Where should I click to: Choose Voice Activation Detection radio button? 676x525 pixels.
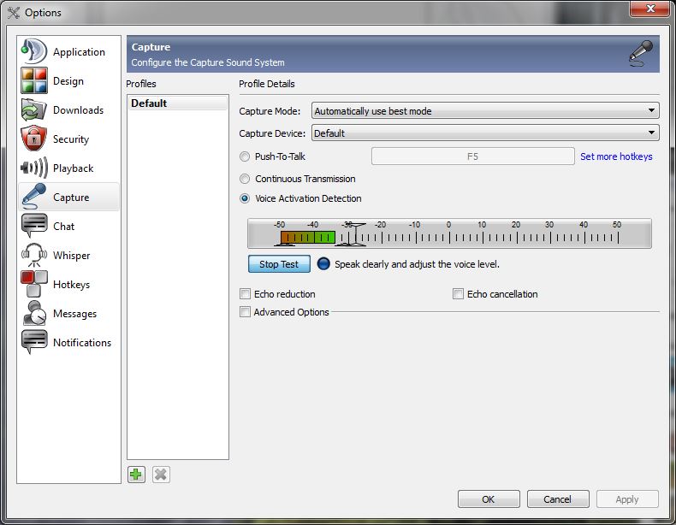click(x=245, y=198)
